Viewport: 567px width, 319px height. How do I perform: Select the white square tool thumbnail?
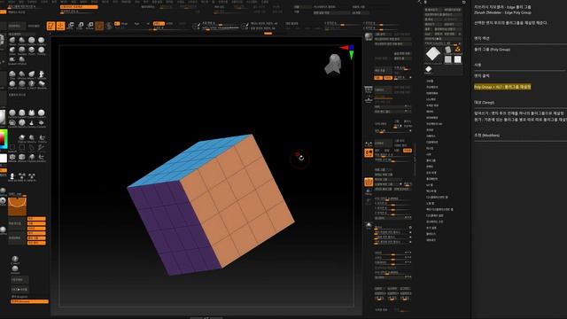pyautogui.click(x=457, y=59)
